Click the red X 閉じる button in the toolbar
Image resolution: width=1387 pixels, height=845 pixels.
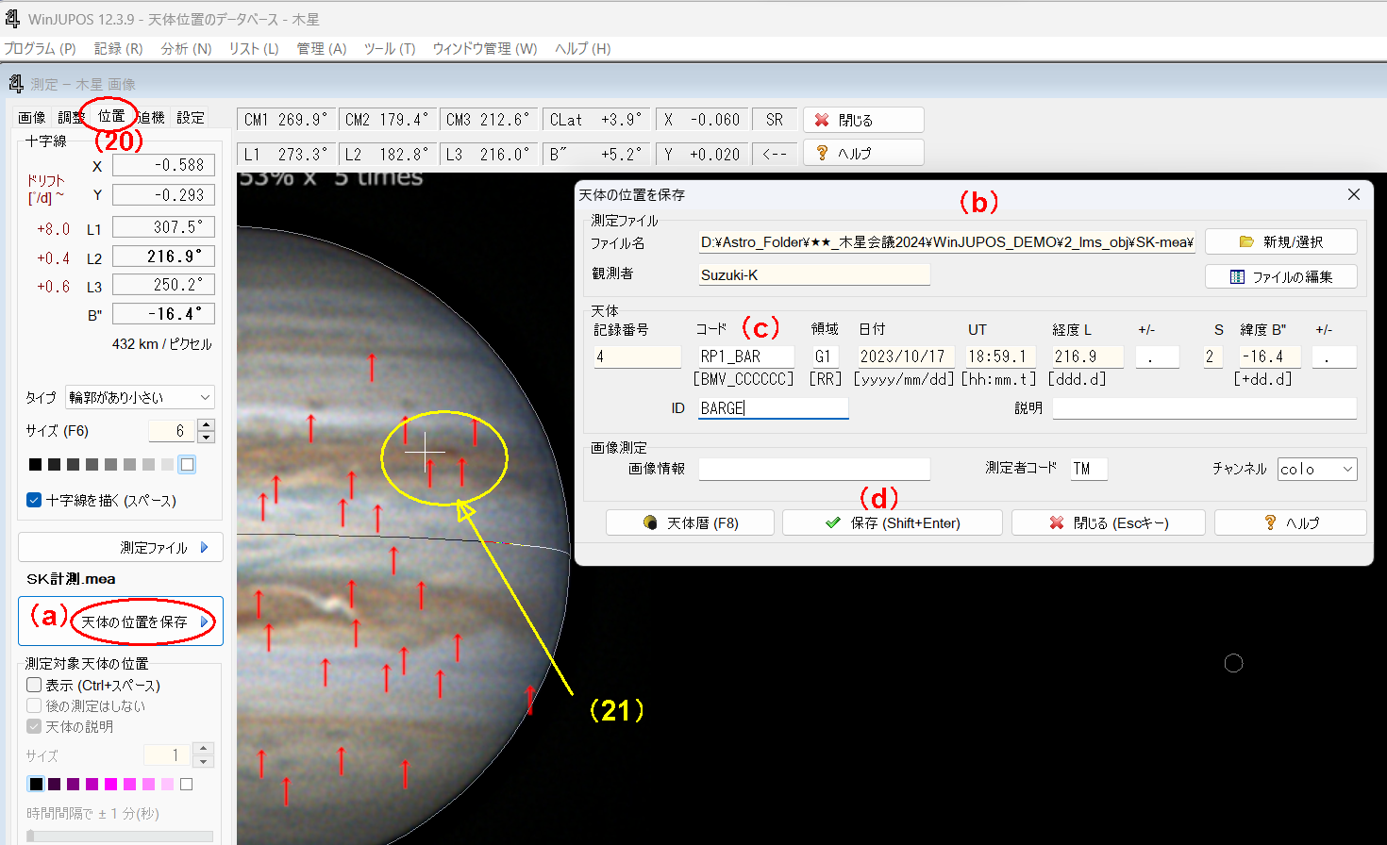coord(863,120)
